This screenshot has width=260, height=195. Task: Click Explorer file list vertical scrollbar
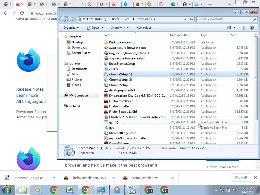(x=256, y=78)
